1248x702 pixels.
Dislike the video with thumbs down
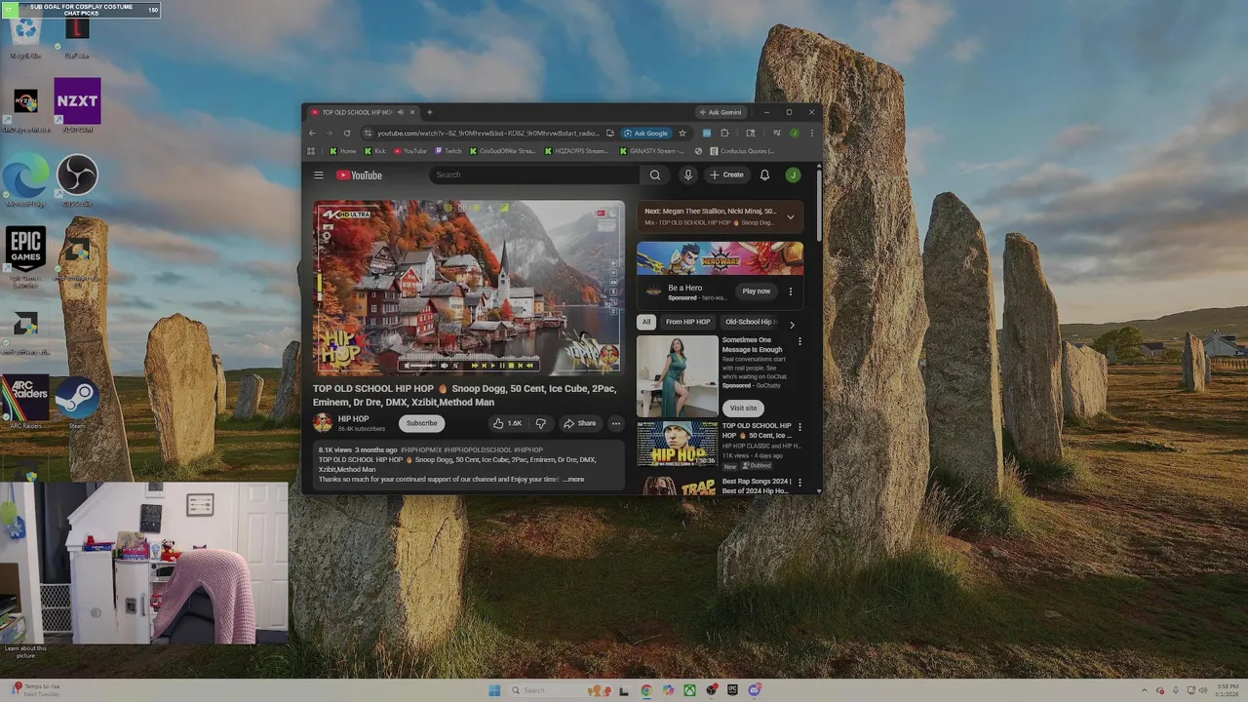coord(540,423)
